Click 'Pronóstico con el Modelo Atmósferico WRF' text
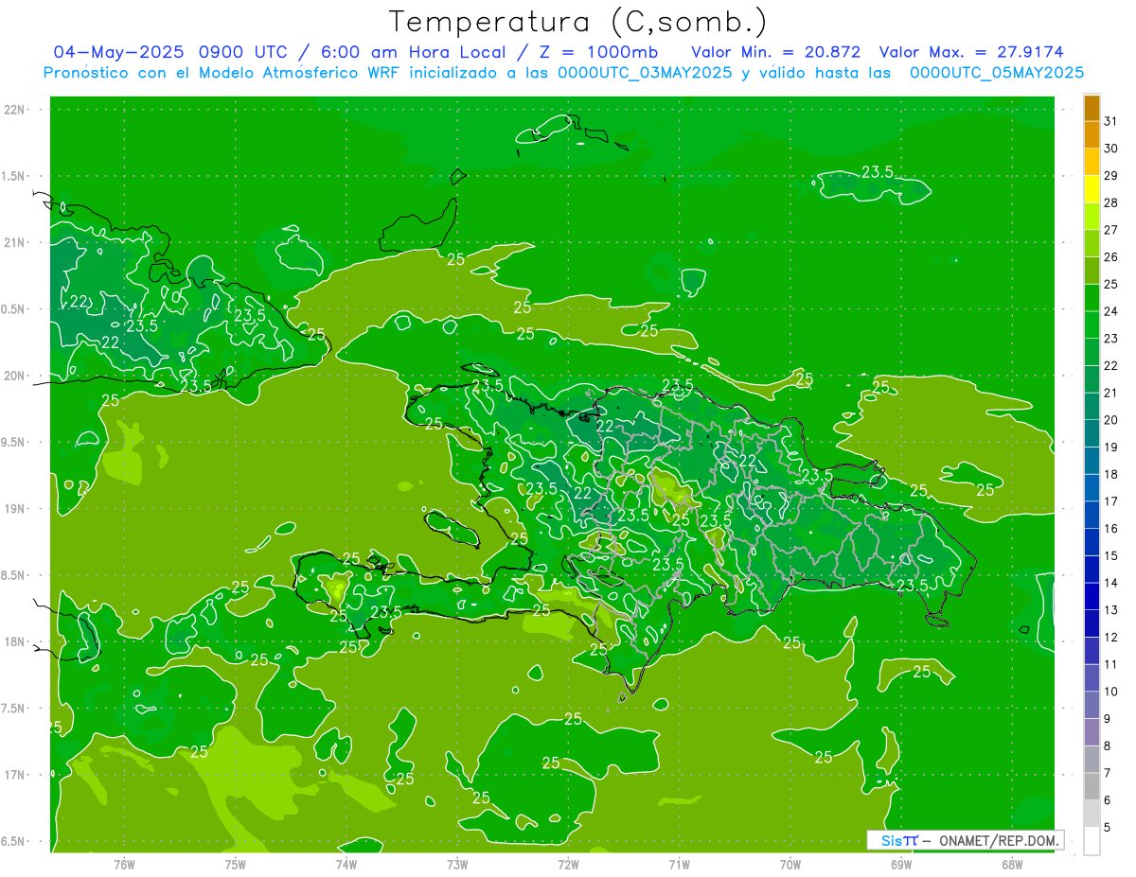The image size is (1136, 877). click(x=222, y=73)
